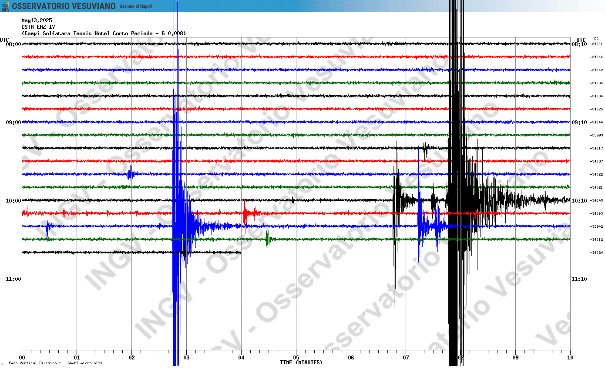Click the DC value '-34001'
Viewport: 605px width, 369px height.
point(596,44)
